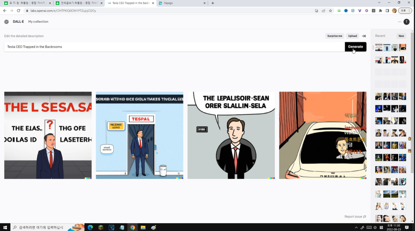Open Microsoft Edge from the taskbar
Image resolution: width=415 pixels, height=231 pixels.
[x=90, y=227]
